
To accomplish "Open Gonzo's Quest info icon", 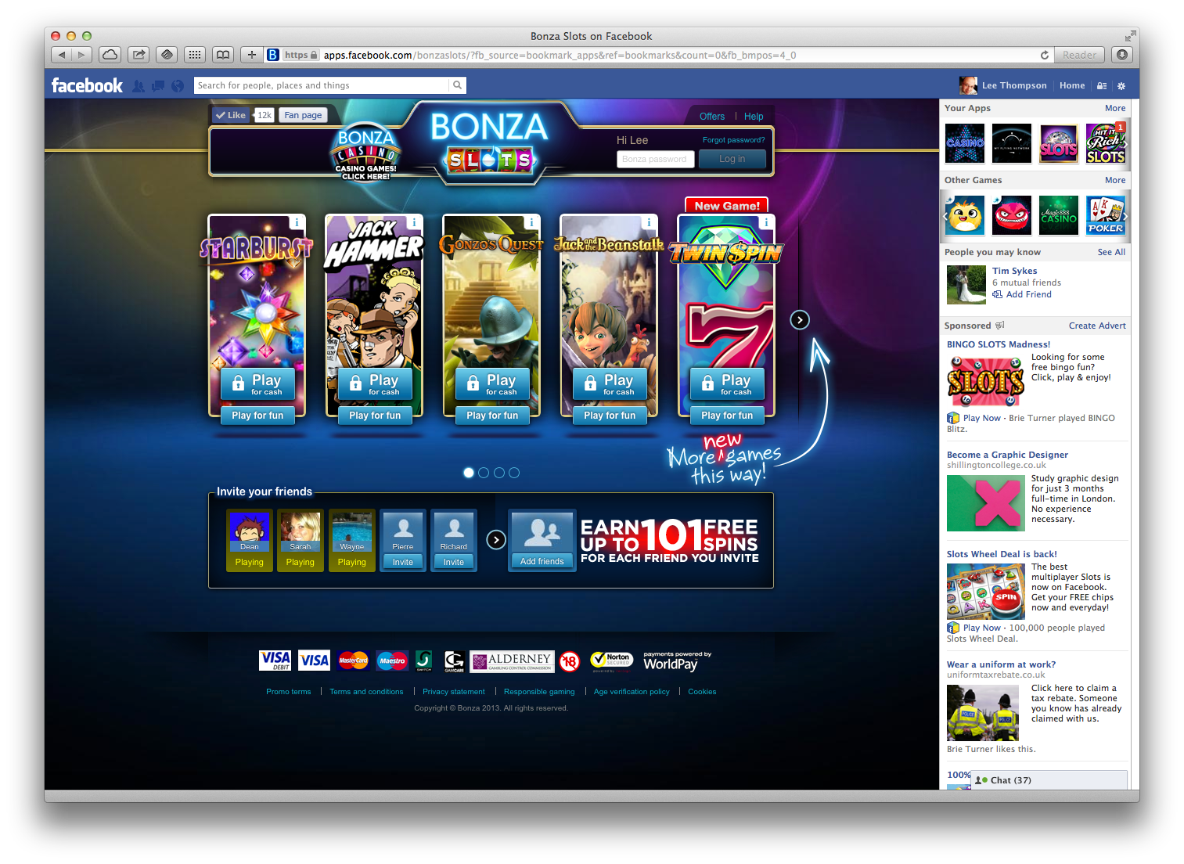I will (x=531, y=223).
